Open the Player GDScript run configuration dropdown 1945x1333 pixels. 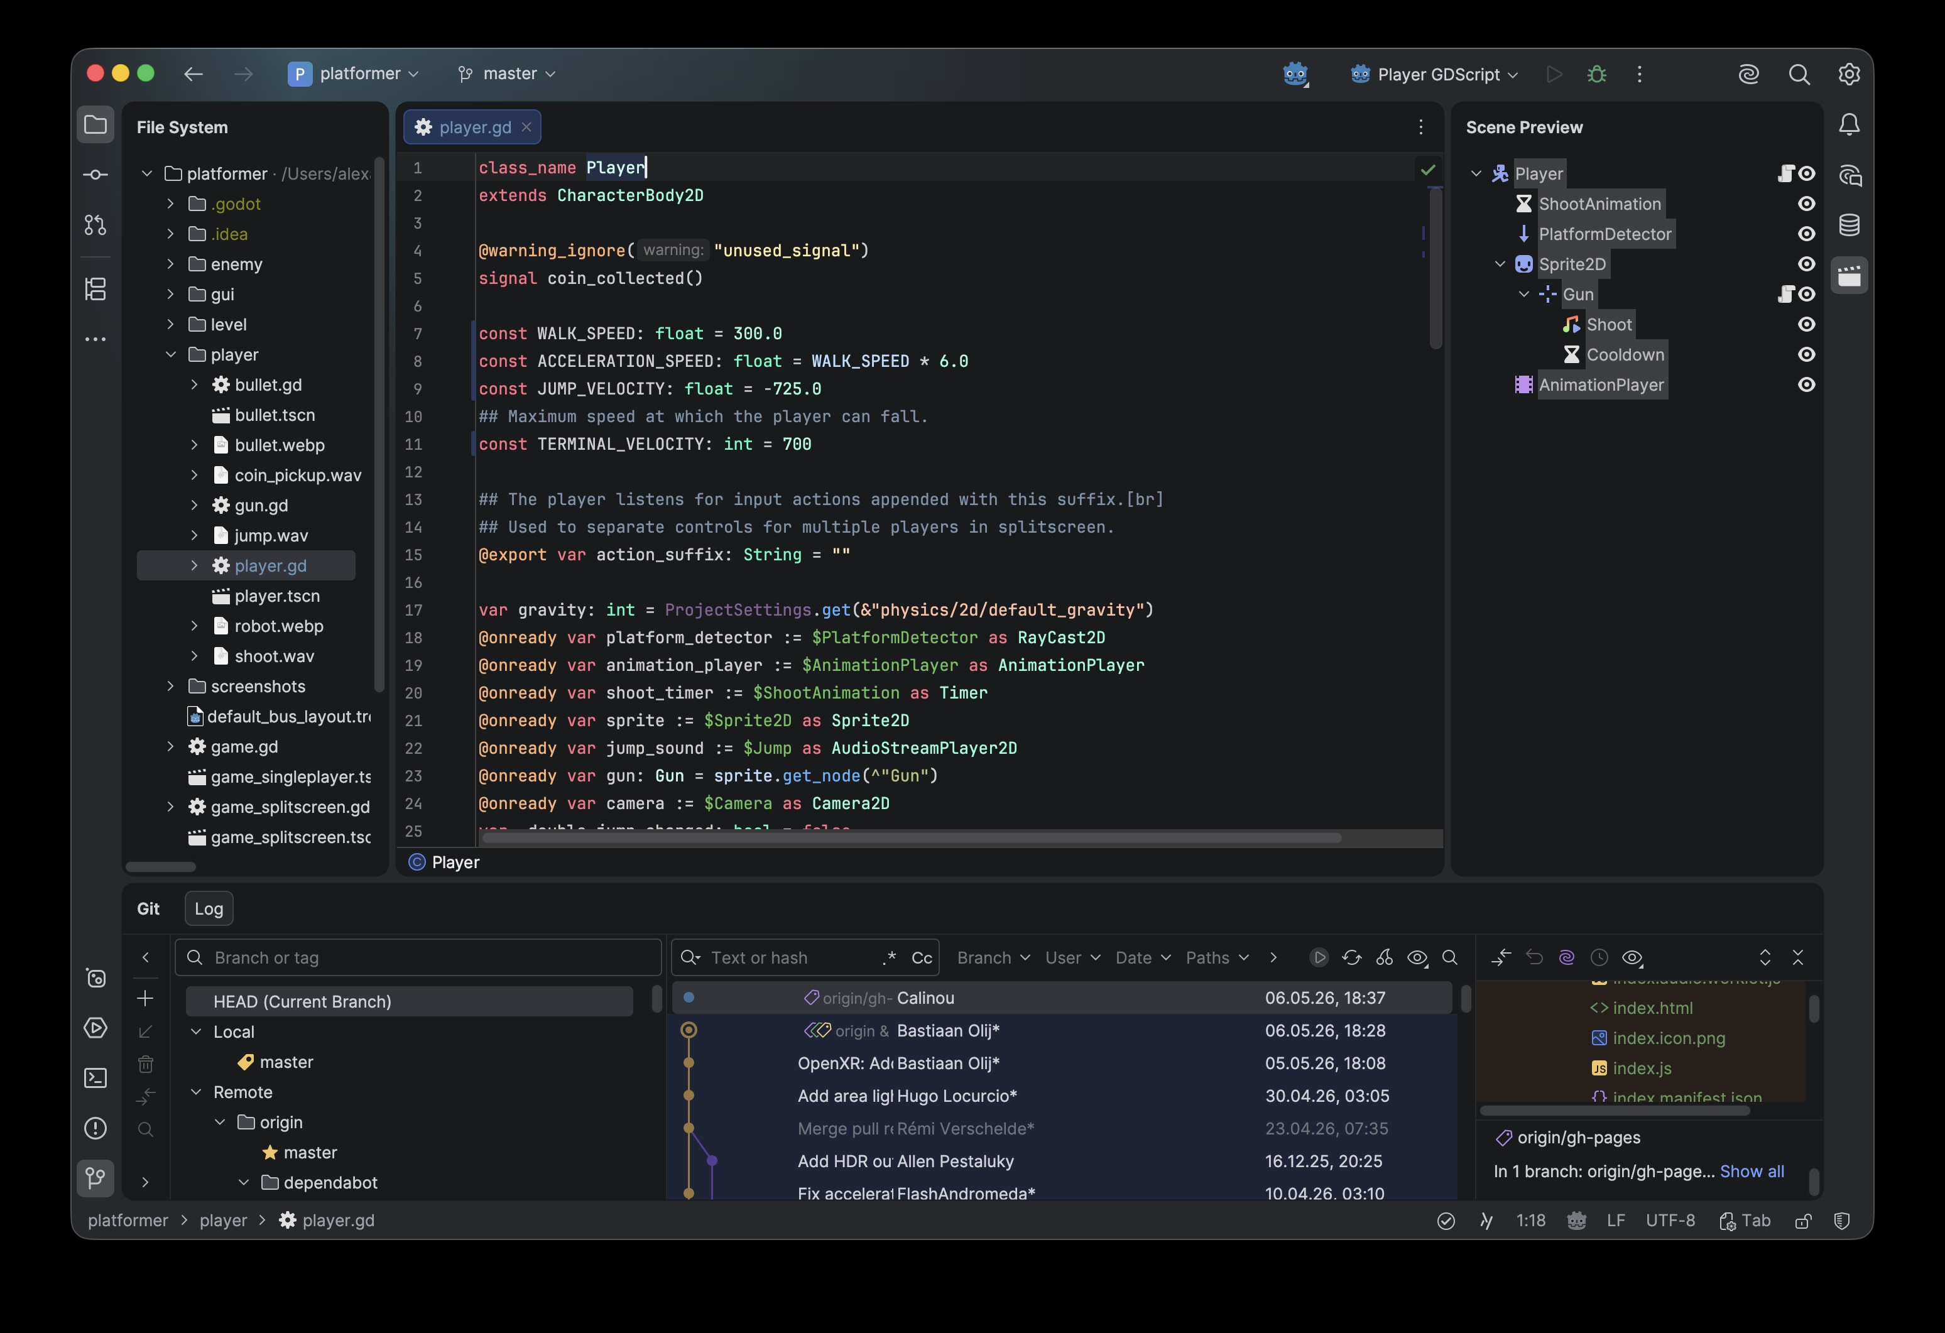[1434, 73]
